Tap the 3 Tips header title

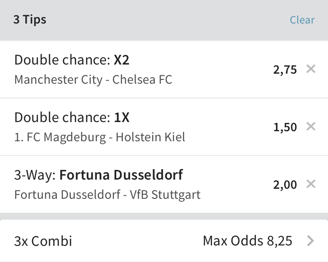coord(30,20)
